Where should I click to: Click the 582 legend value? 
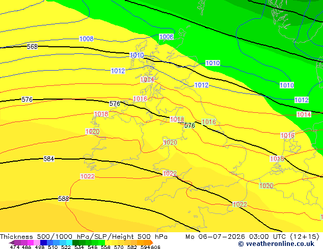(132, 247)
